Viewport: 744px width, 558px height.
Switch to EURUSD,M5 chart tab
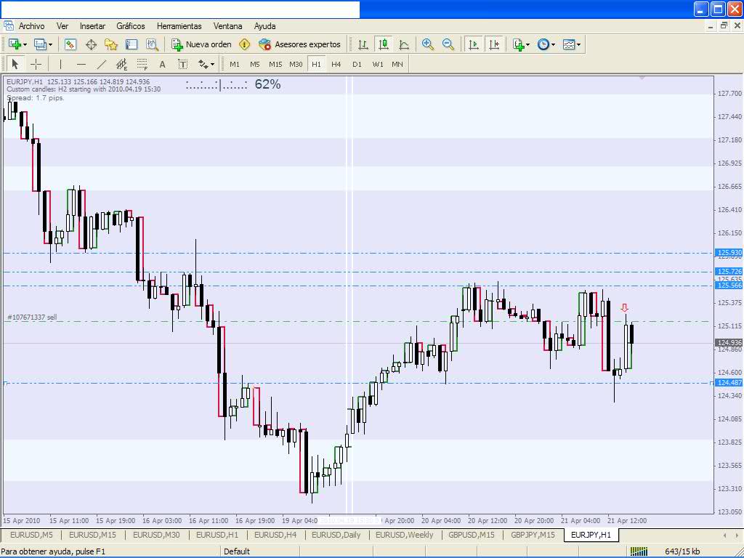(x=31, y=535)
